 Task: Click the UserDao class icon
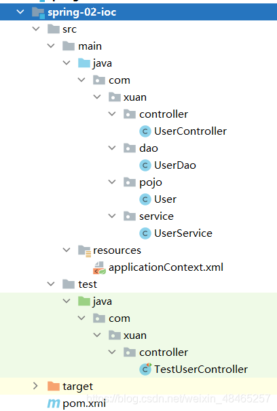145,165
